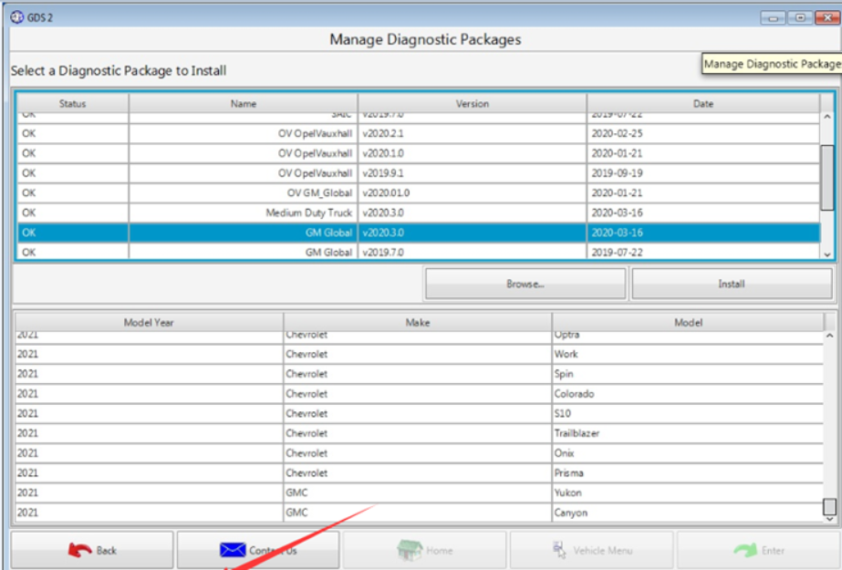Click the down arrow of packages list scrollbar
842x570 pixels.
pyautogui.click(x=827, y=255)
